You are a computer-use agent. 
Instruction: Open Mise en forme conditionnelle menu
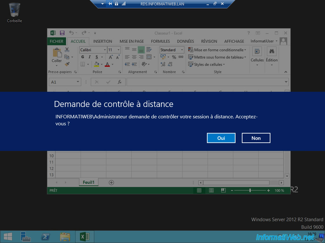pyautogui.click(x=217, y=50)
